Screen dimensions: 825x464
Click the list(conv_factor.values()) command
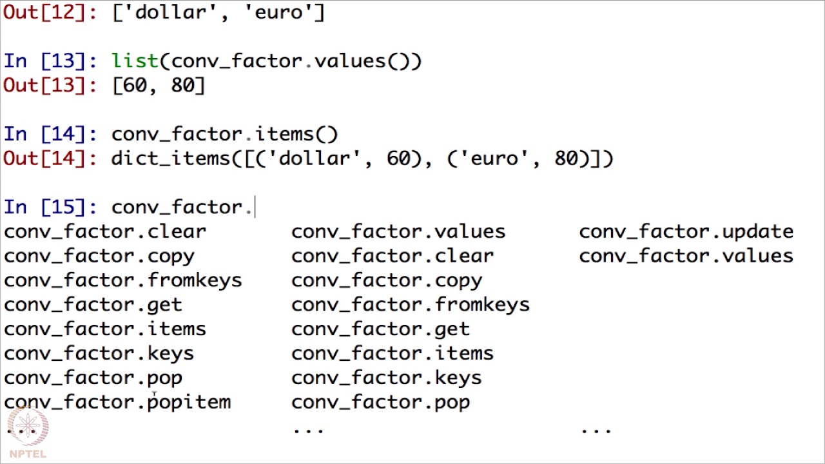266,61
